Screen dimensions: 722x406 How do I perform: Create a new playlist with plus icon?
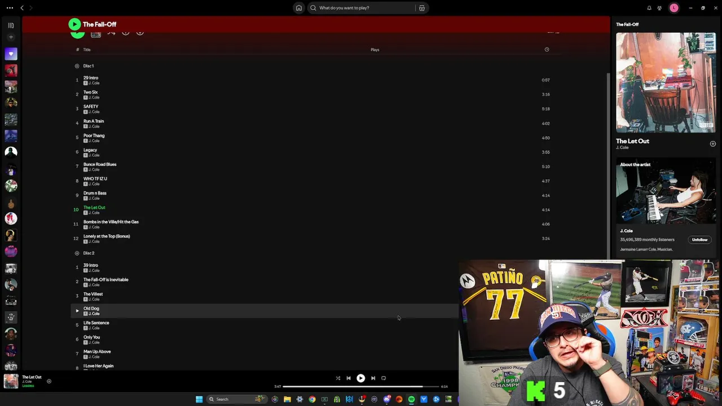(11, 37)
